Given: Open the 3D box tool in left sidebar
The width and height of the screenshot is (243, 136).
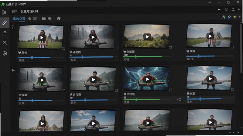Looking at the screenshot, I should click(x=5, y=53).
